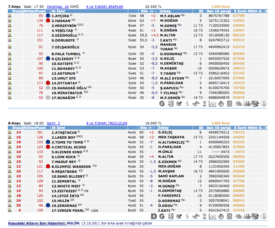Open the line graph icon under race 7
Screen dimensions: 275x228
tap(213, 104)
